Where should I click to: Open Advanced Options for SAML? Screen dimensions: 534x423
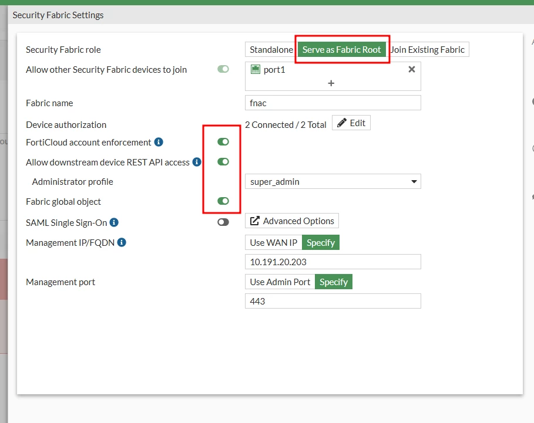[292, 221]
